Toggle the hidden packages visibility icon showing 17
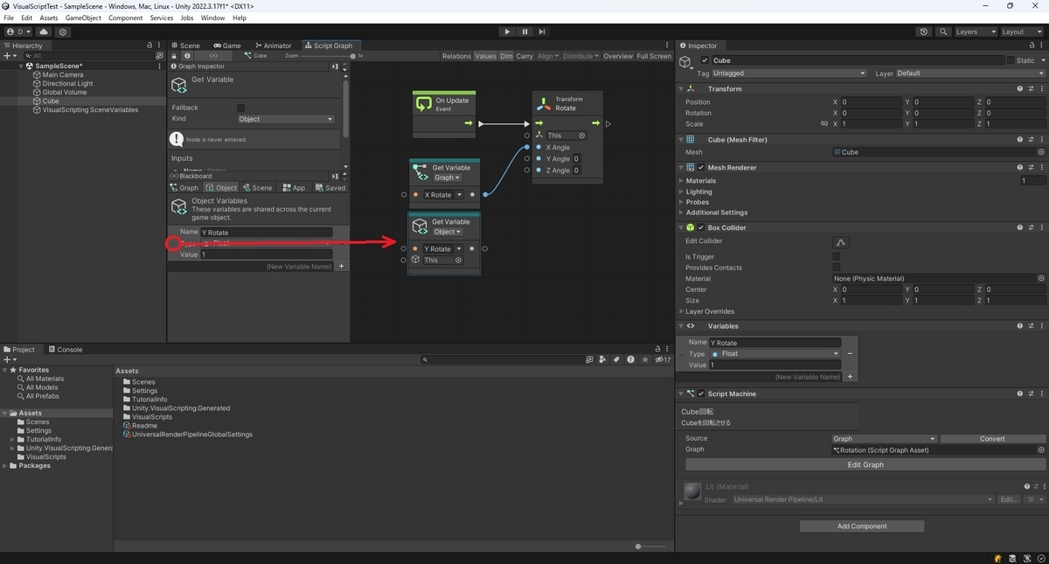1049x564 pixels. pyautogui.click(x=663, y=359)
